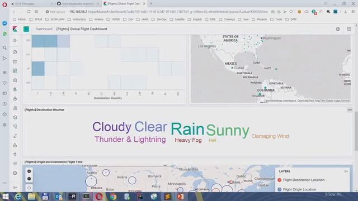Screen dimensions: 358x201
Task: Select the Damaging Wind tag
Action: tap(271, 136)
